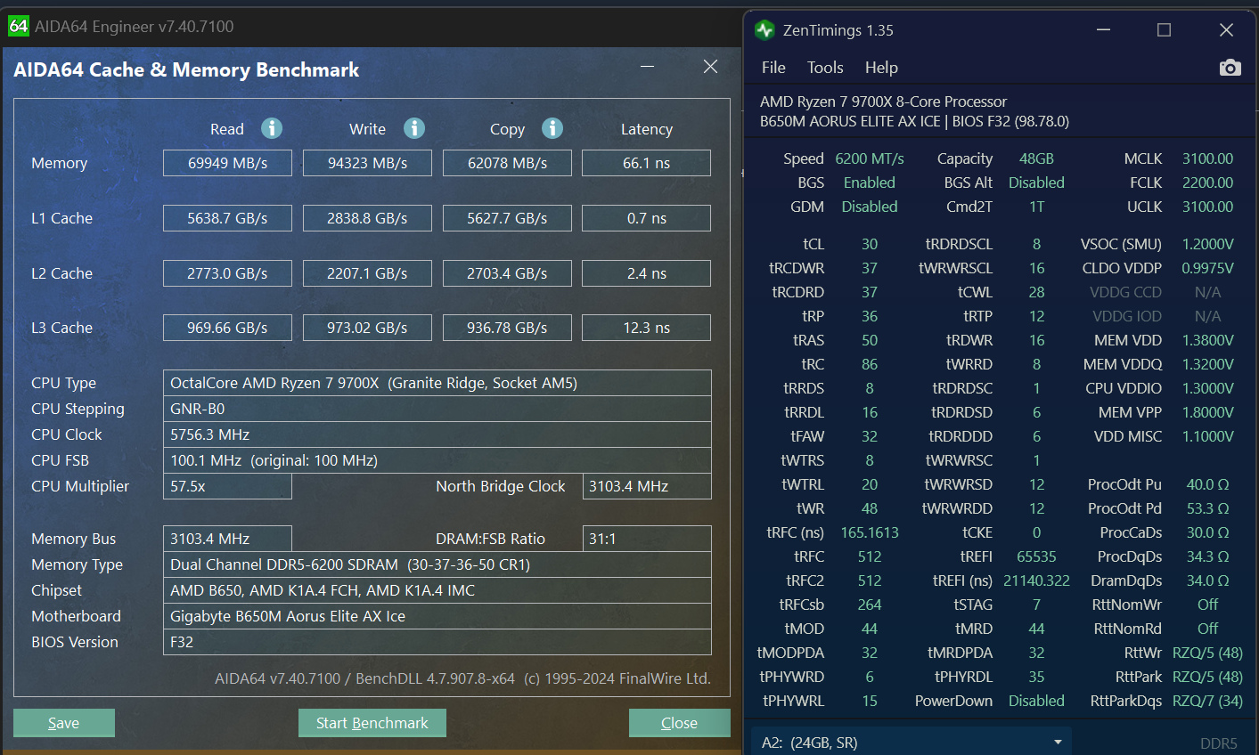This screenshot has width=1259, height=755.
Task: Click the L3 Cache Write value 973.02 GB/s
Action: coord(367,328)
